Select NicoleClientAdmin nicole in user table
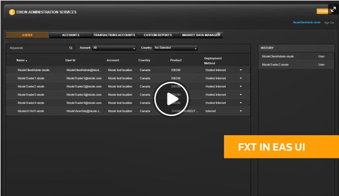This screenshot has width=339, height=196. click(x=34, y=70)
